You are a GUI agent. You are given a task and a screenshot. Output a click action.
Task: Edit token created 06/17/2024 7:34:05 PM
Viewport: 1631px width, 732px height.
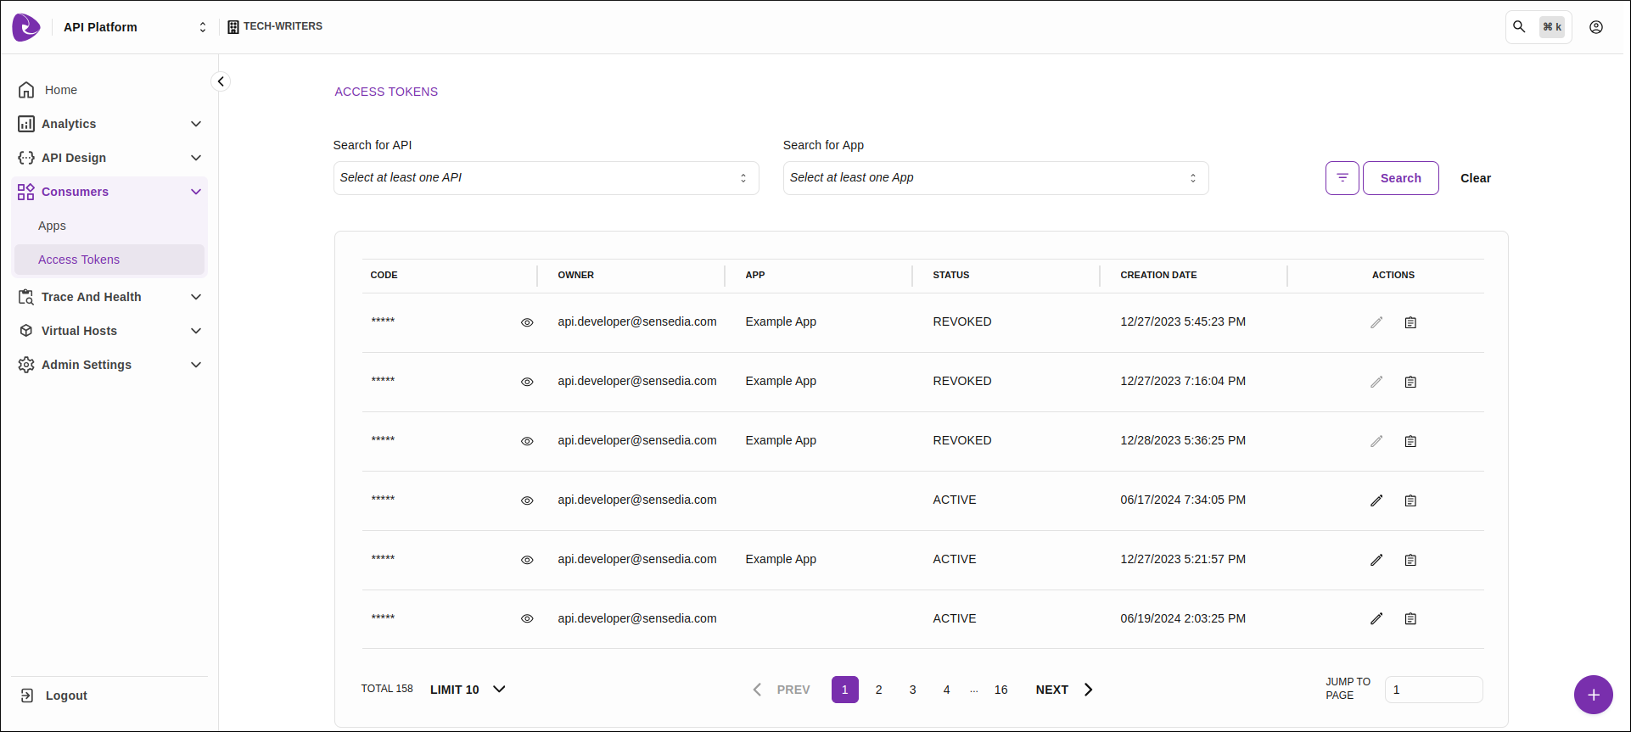click(1376, 500)
